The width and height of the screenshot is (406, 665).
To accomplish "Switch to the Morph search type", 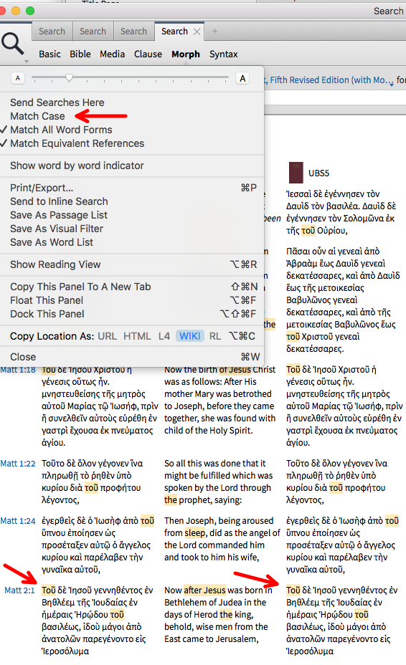I will (x=186, y=54).
